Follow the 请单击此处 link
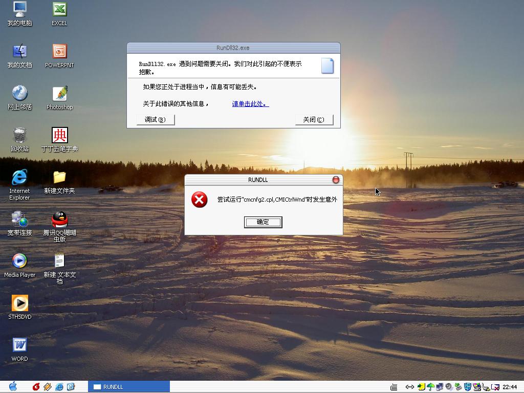524x393 pixels. (250, 104)
